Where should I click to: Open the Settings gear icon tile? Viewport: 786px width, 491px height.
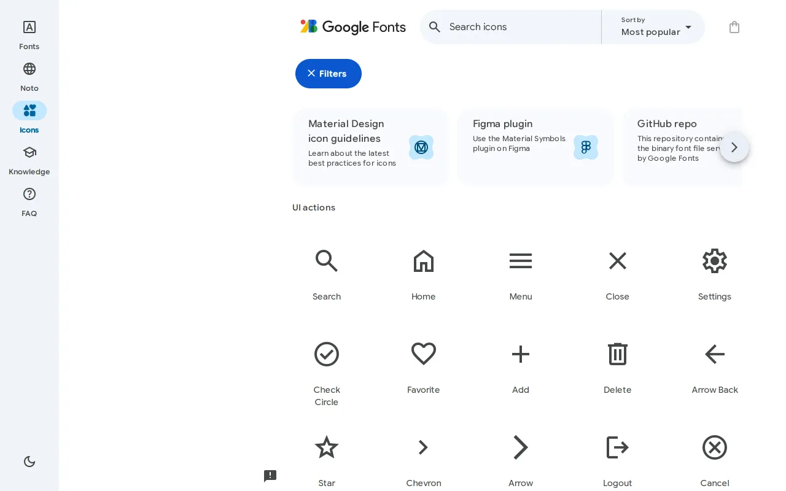point(715,261)
